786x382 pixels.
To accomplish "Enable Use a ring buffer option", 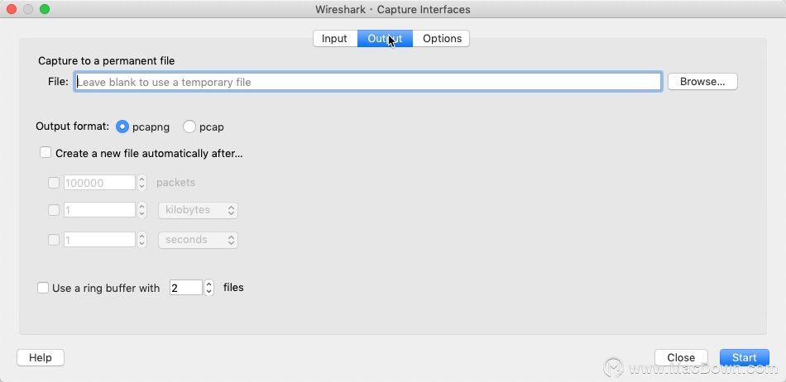I will (x=43, y=288).
